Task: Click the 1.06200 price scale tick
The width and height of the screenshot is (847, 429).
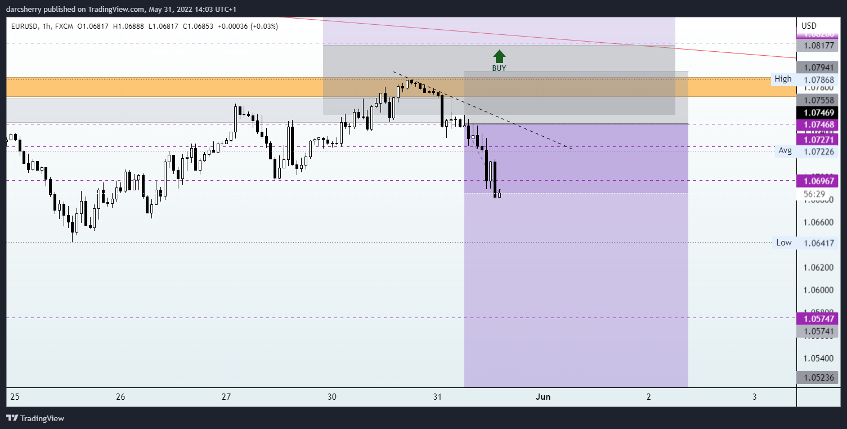Action: point(819,267)
